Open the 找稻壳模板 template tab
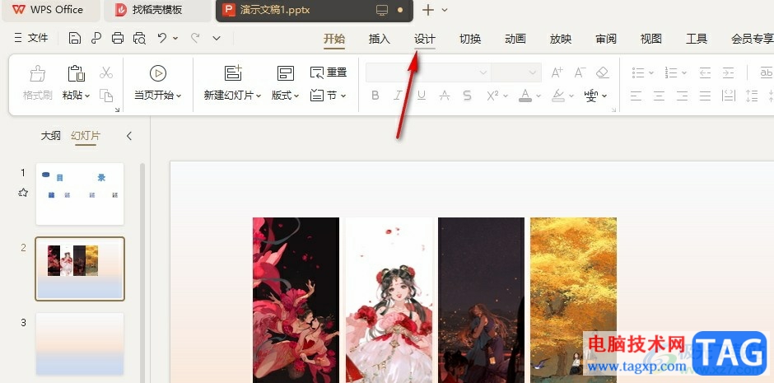 (x=157, y=10)
